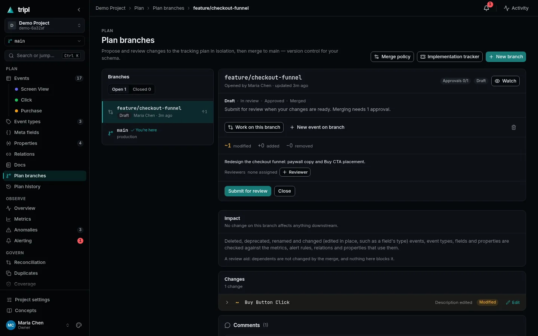Open Reconciliation under Govern

pyautogui.click(x=44, y=262)
